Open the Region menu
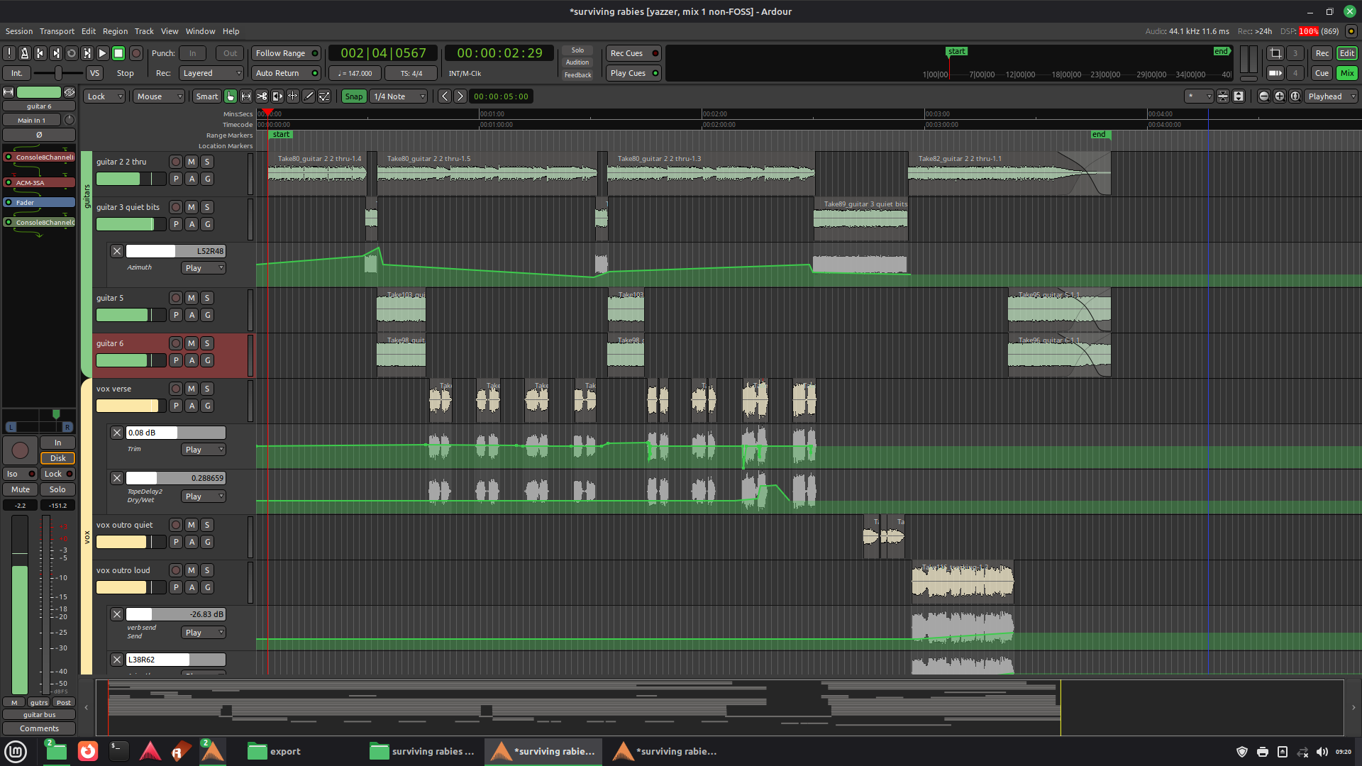This screenshot has height=766, width=1362. pyautogui.click(x=115, y=31)
